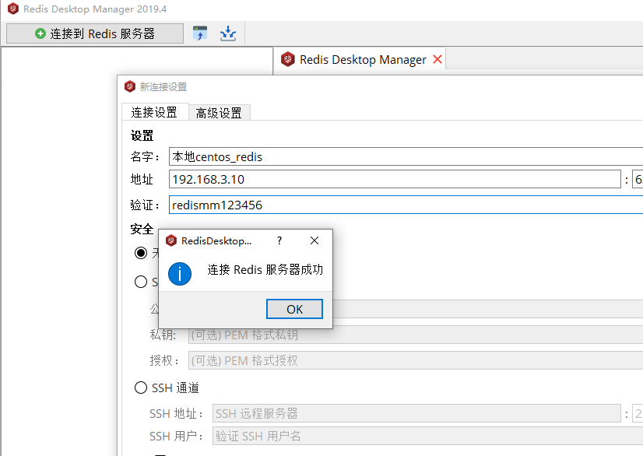Click the SSH 地址 remote server field

pos(416,413)
